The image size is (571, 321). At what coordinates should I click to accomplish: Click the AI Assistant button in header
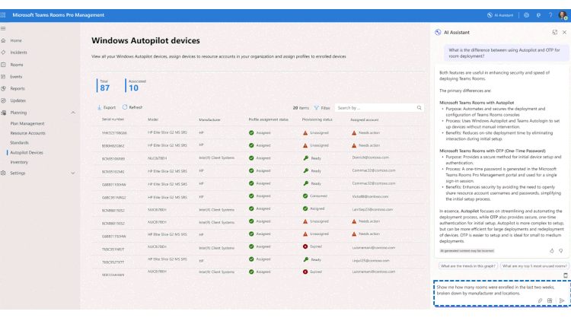pyautogui.click(x=500, y=15)
